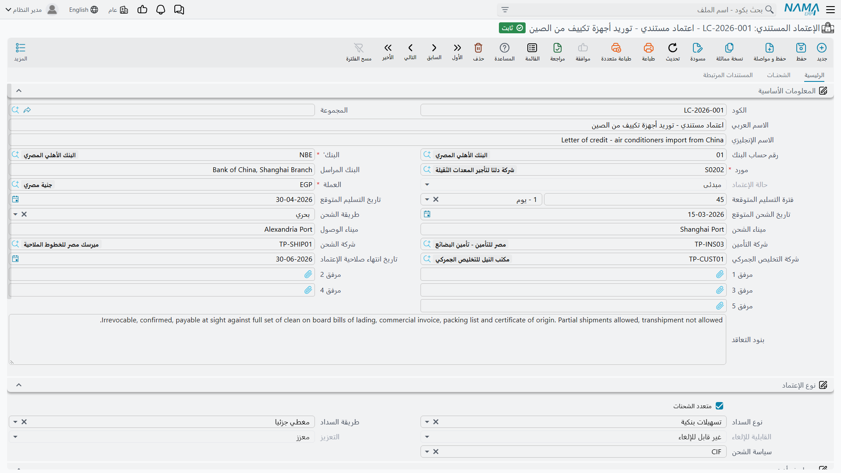Screen dimensions: 841x473
Task: Go to الأخير last record
Action: (x=388, y=48)
